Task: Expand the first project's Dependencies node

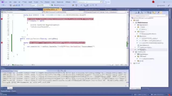Action: pos(135,25)
